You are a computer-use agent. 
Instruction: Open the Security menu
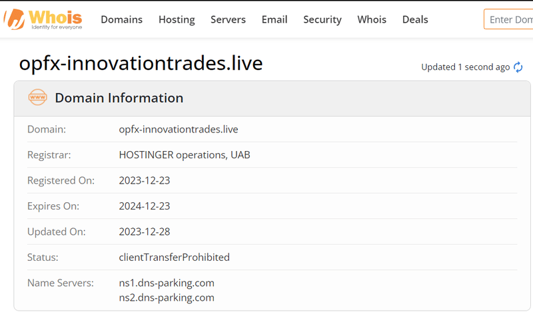322,20
